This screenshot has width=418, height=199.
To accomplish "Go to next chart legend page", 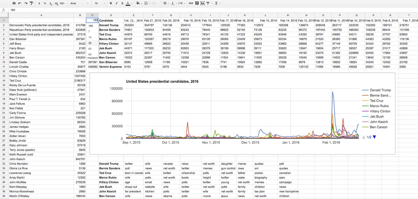I will 374,137.
